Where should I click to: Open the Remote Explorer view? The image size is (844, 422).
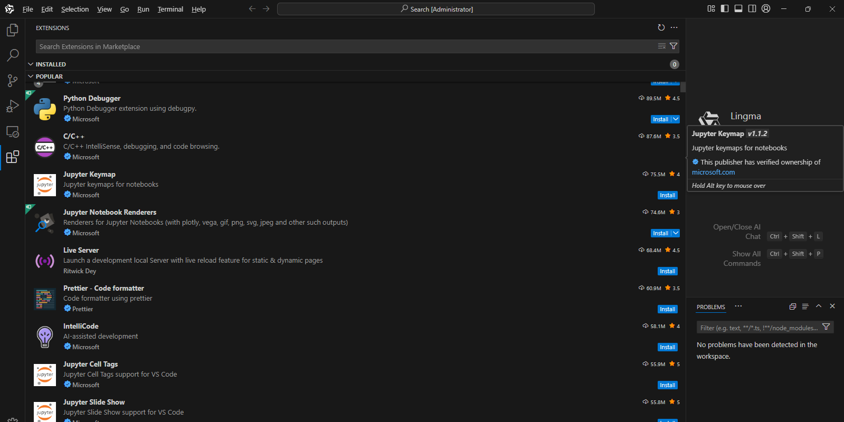pos(13,131)
